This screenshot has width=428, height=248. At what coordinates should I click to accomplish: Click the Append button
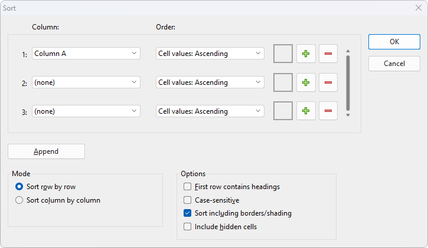point(46,151)
